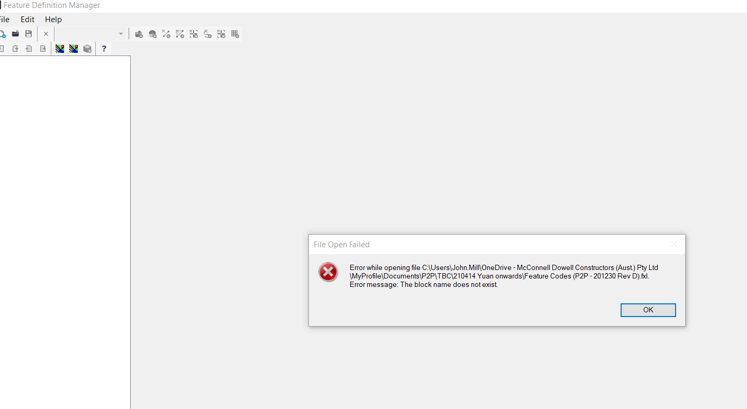Select the first colorful feature library icon

pyautogui.click(x=59, y=48)
